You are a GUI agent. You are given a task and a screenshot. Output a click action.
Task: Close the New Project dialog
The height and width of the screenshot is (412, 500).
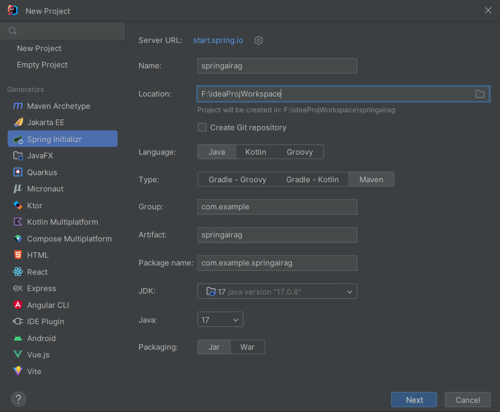pyautogui.click(x=488, y=10)
